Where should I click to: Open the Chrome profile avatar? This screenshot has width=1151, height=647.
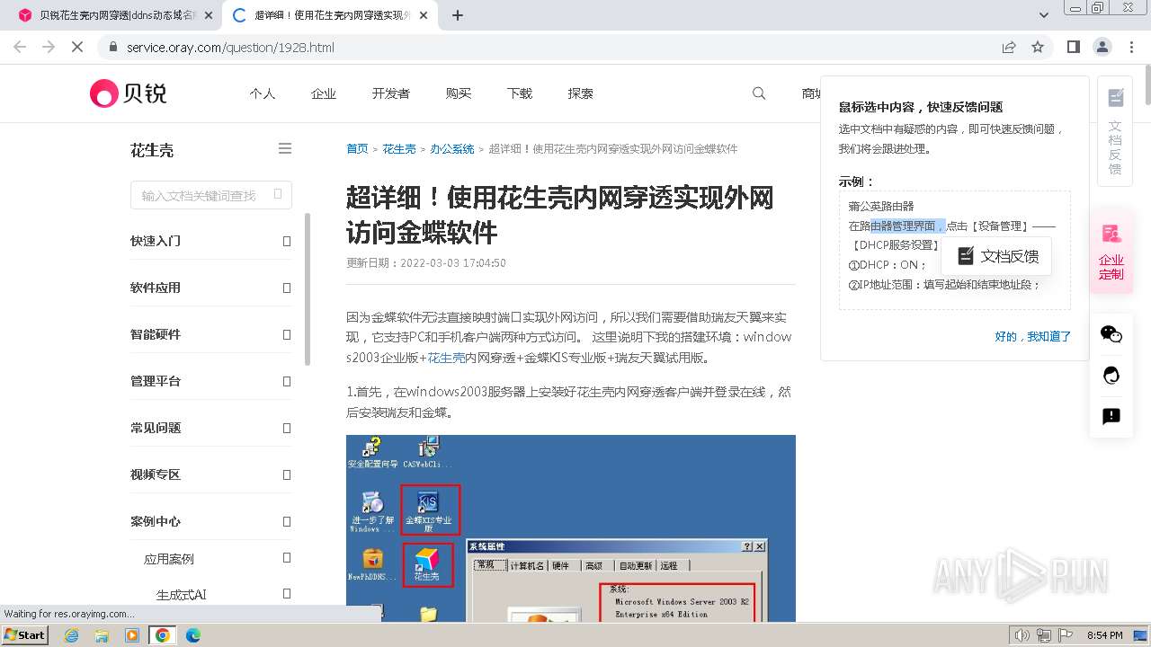pyautogui.click(x=1102, y=47)
